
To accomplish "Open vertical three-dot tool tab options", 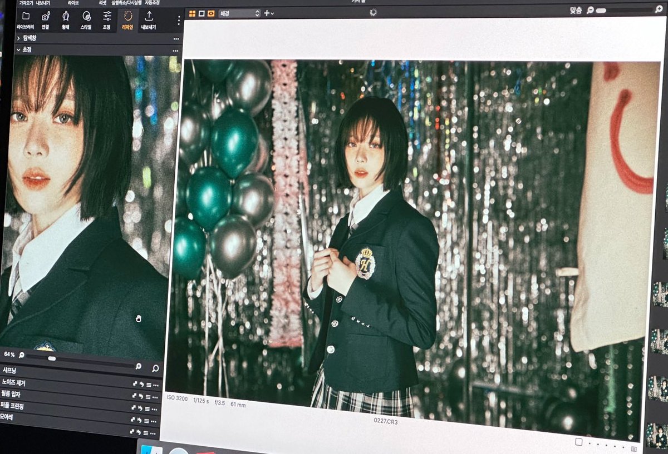I will point(179,21).
